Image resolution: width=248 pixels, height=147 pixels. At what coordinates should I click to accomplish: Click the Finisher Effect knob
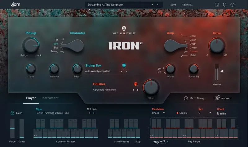pyautogui.click(x=151, y=87)
